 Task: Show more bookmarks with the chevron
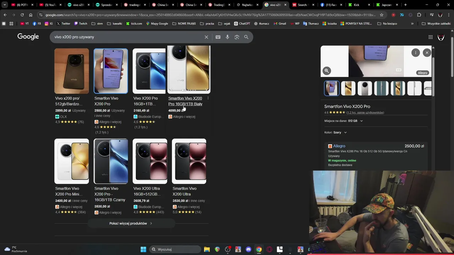pyautogui.click(x=412, y=23)
